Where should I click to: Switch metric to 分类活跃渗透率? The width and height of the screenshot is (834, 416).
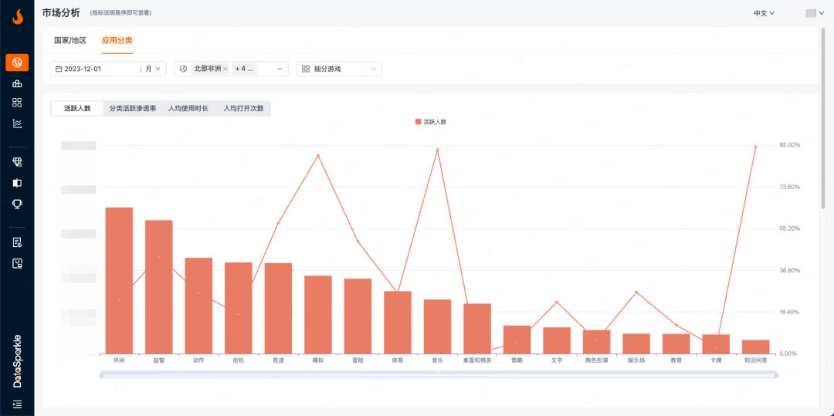click(x=133, y=109)
